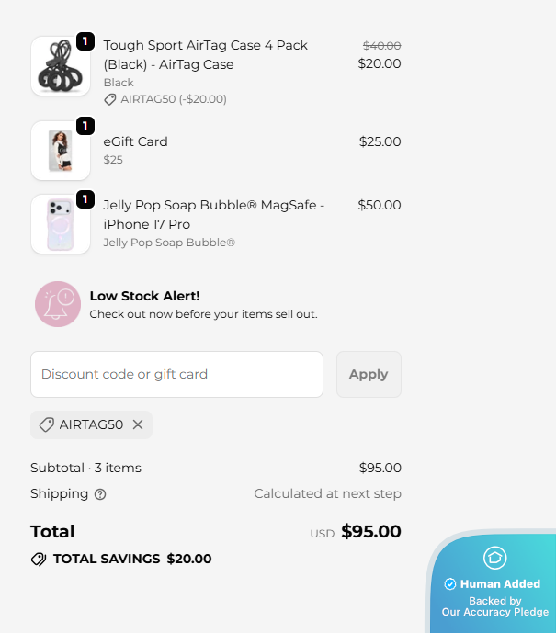Click the AirTag case quantity badge
The height and width of the screenshot is (633, 556).
(x=85, y=41)
